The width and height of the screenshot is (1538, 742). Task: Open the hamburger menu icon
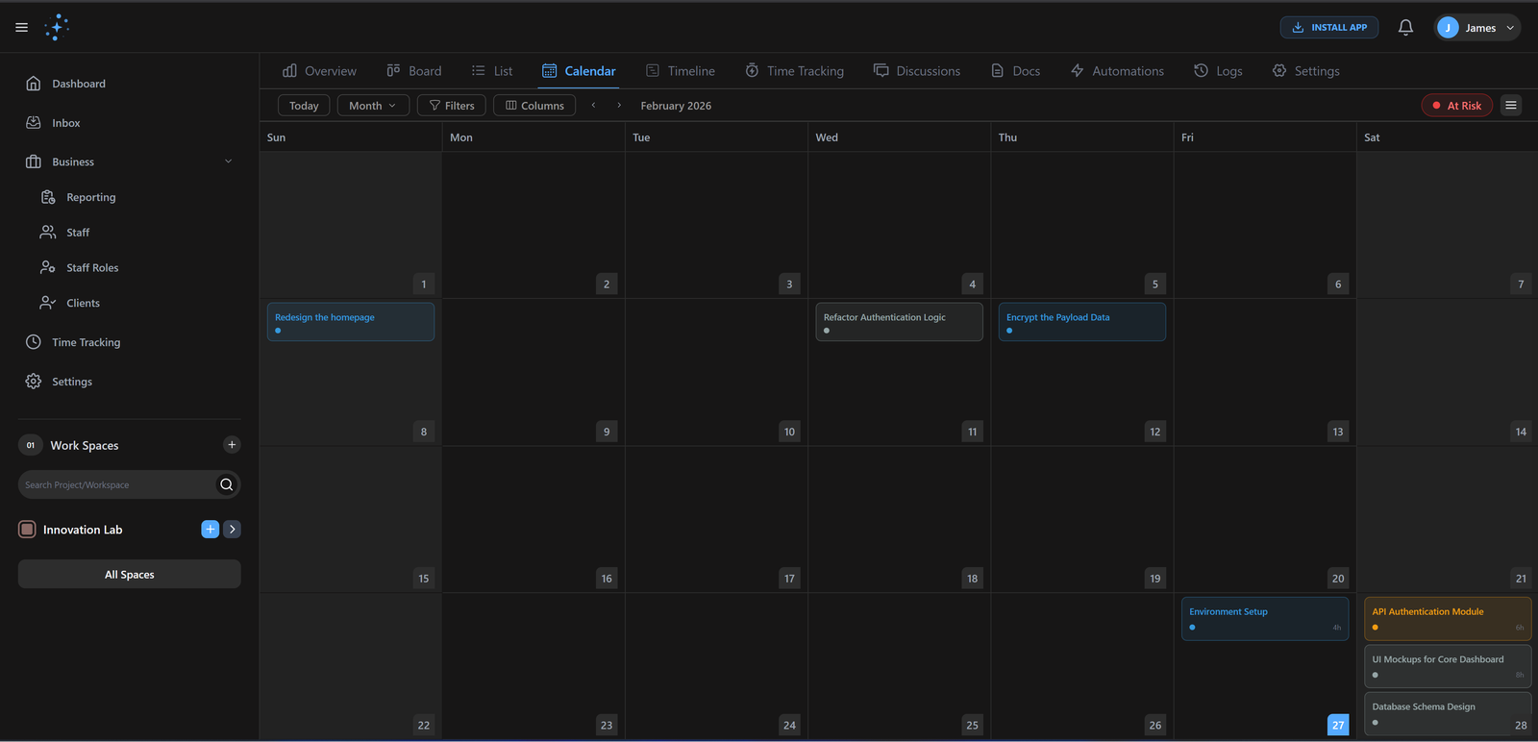tap(21, 28)
